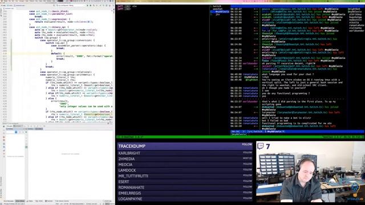This screenshot has height=205, width=365.
Task: Click the red Stop icon in debug panel
Action: click(4, 137)
